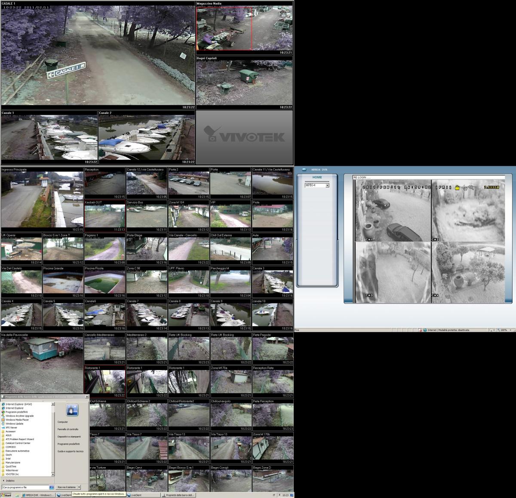Click the Riavvia il sistema button
Screen dimensions: 516x498
click(x=67, y=487)
